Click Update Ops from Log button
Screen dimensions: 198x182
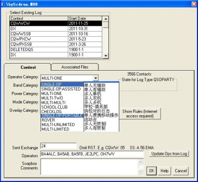tap(169, 154)
